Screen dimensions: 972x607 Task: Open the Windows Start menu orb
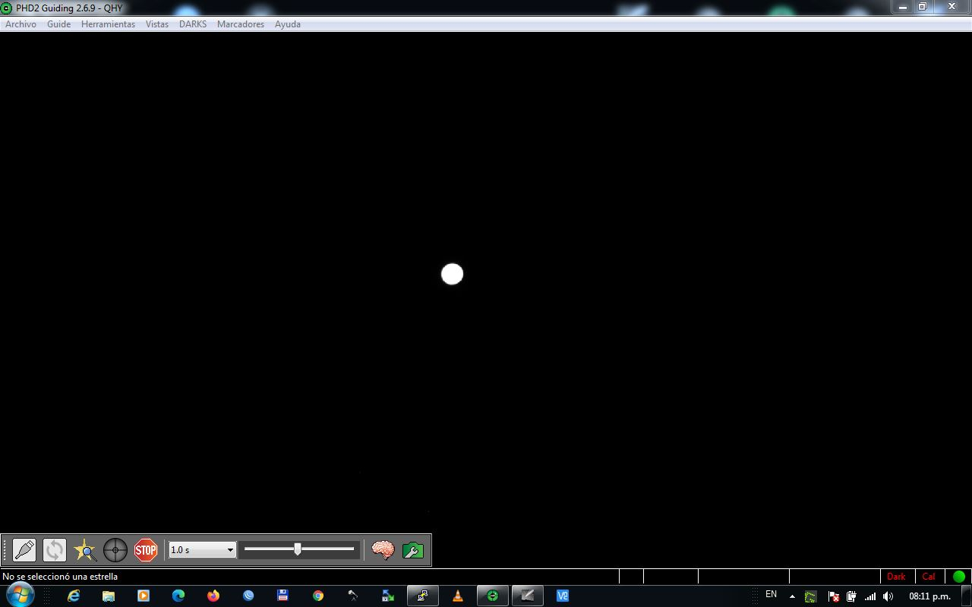click(19, 596)
